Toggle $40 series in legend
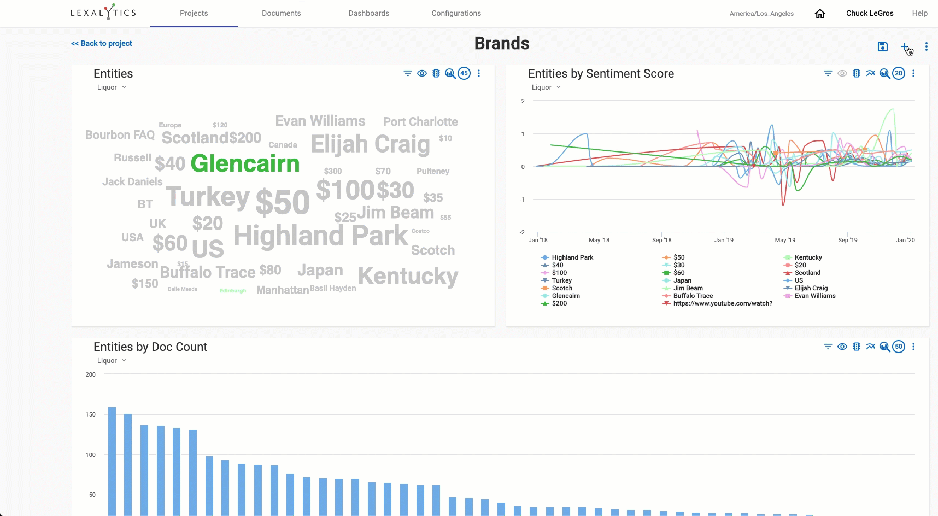 click(552, 265)
